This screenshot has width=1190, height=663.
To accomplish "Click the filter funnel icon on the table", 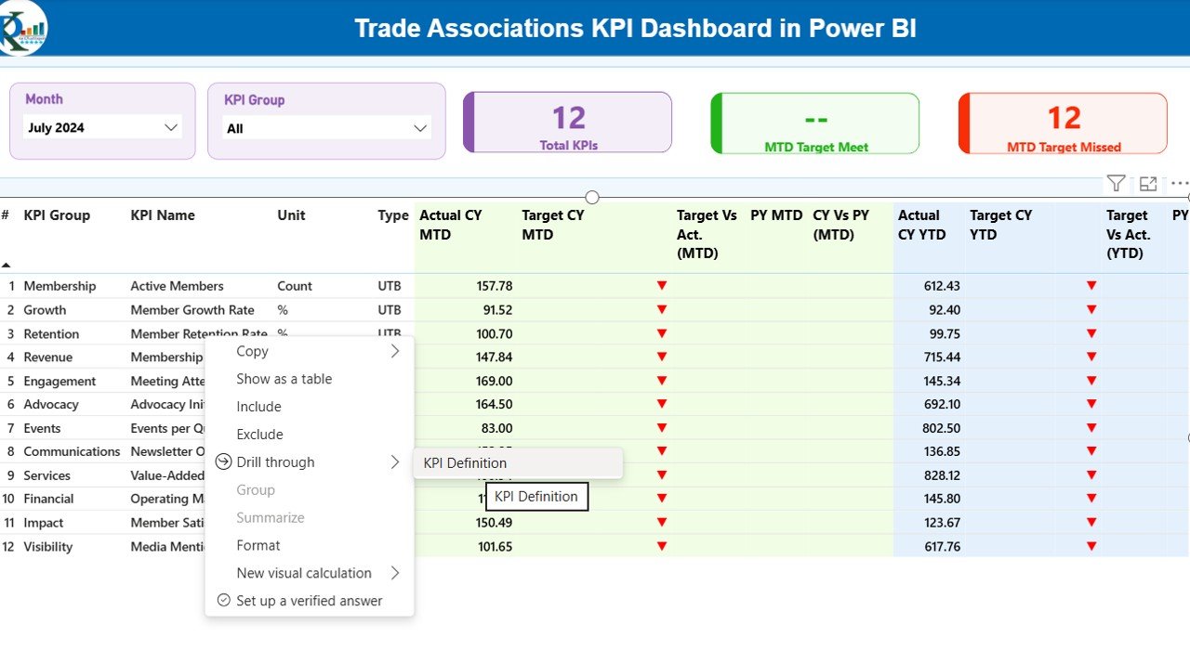I will point(1117,184).
